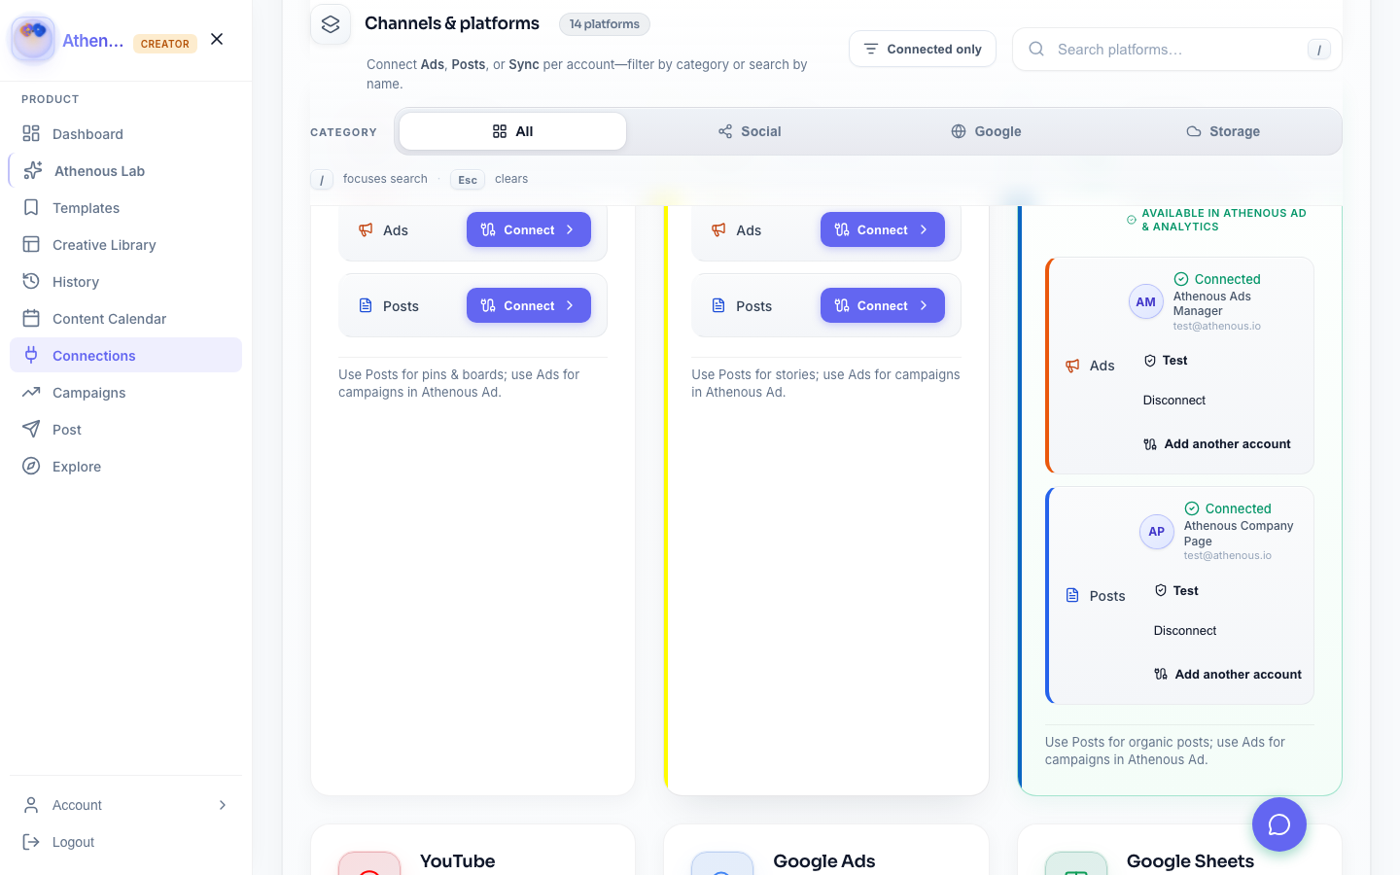Log out using the Logout link
1400x875 pixels.
coord(73,842)
